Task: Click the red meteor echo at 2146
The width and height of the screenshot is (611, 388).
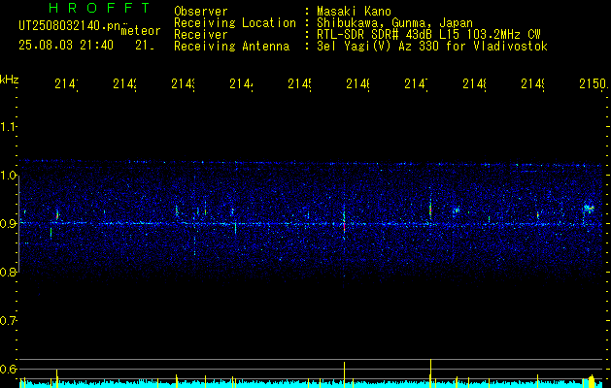Action: pyautogui.click(x=344, y=227)
